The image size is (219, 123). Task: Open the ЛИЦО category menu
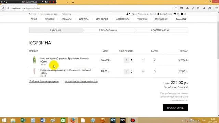pyautogui.click(x=34, y=19)
